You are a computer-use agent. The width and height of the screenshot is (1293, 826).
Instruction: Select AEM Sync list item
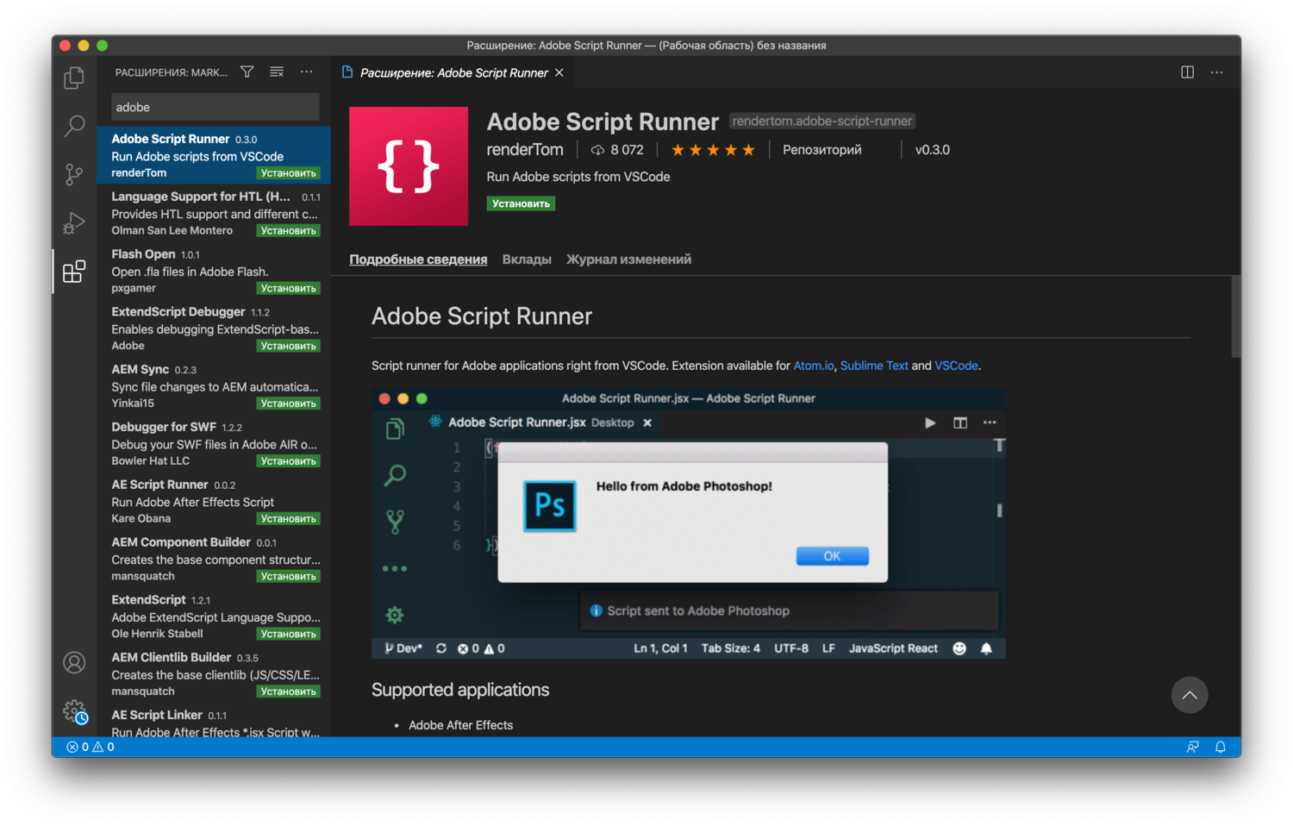point(214,386)
